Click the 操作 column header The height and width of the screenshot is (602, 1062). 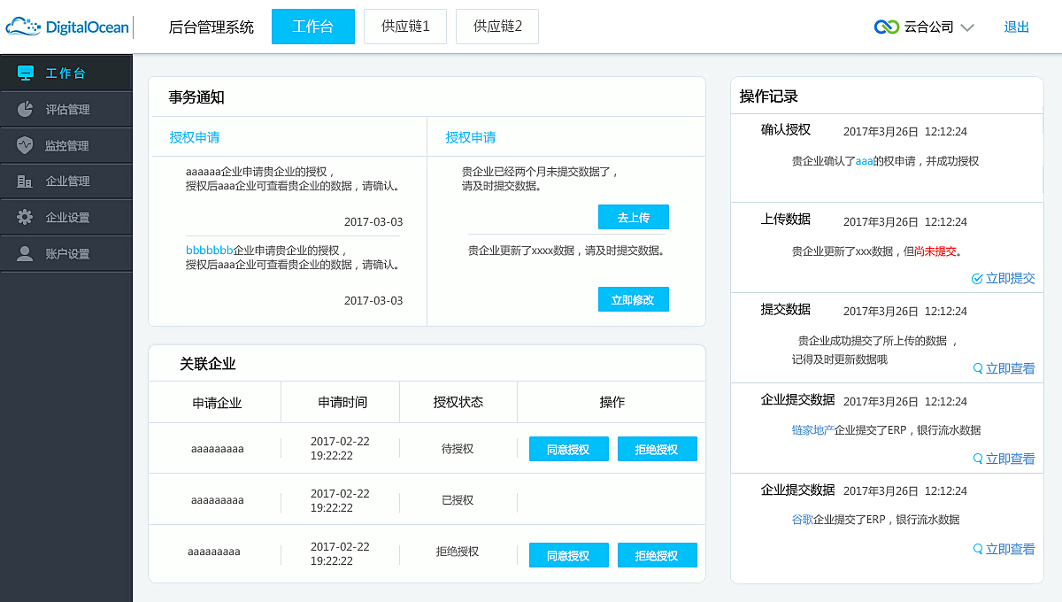(x=612, y=402)
